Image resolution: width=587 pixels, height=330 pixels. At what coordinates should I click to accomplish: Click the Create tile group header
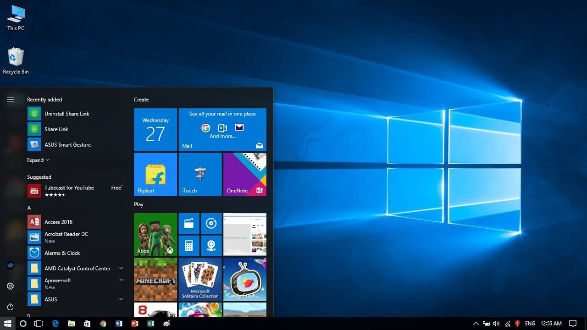pos(141,99)
